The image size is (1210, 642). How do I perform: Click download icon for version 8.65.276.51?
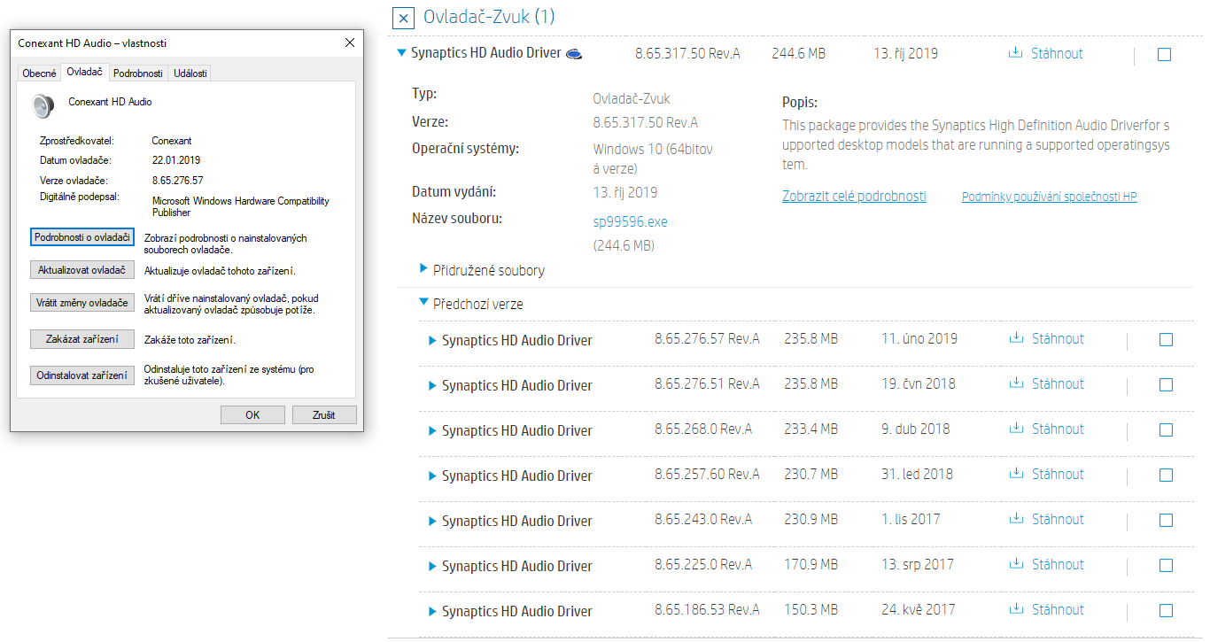1016,383
